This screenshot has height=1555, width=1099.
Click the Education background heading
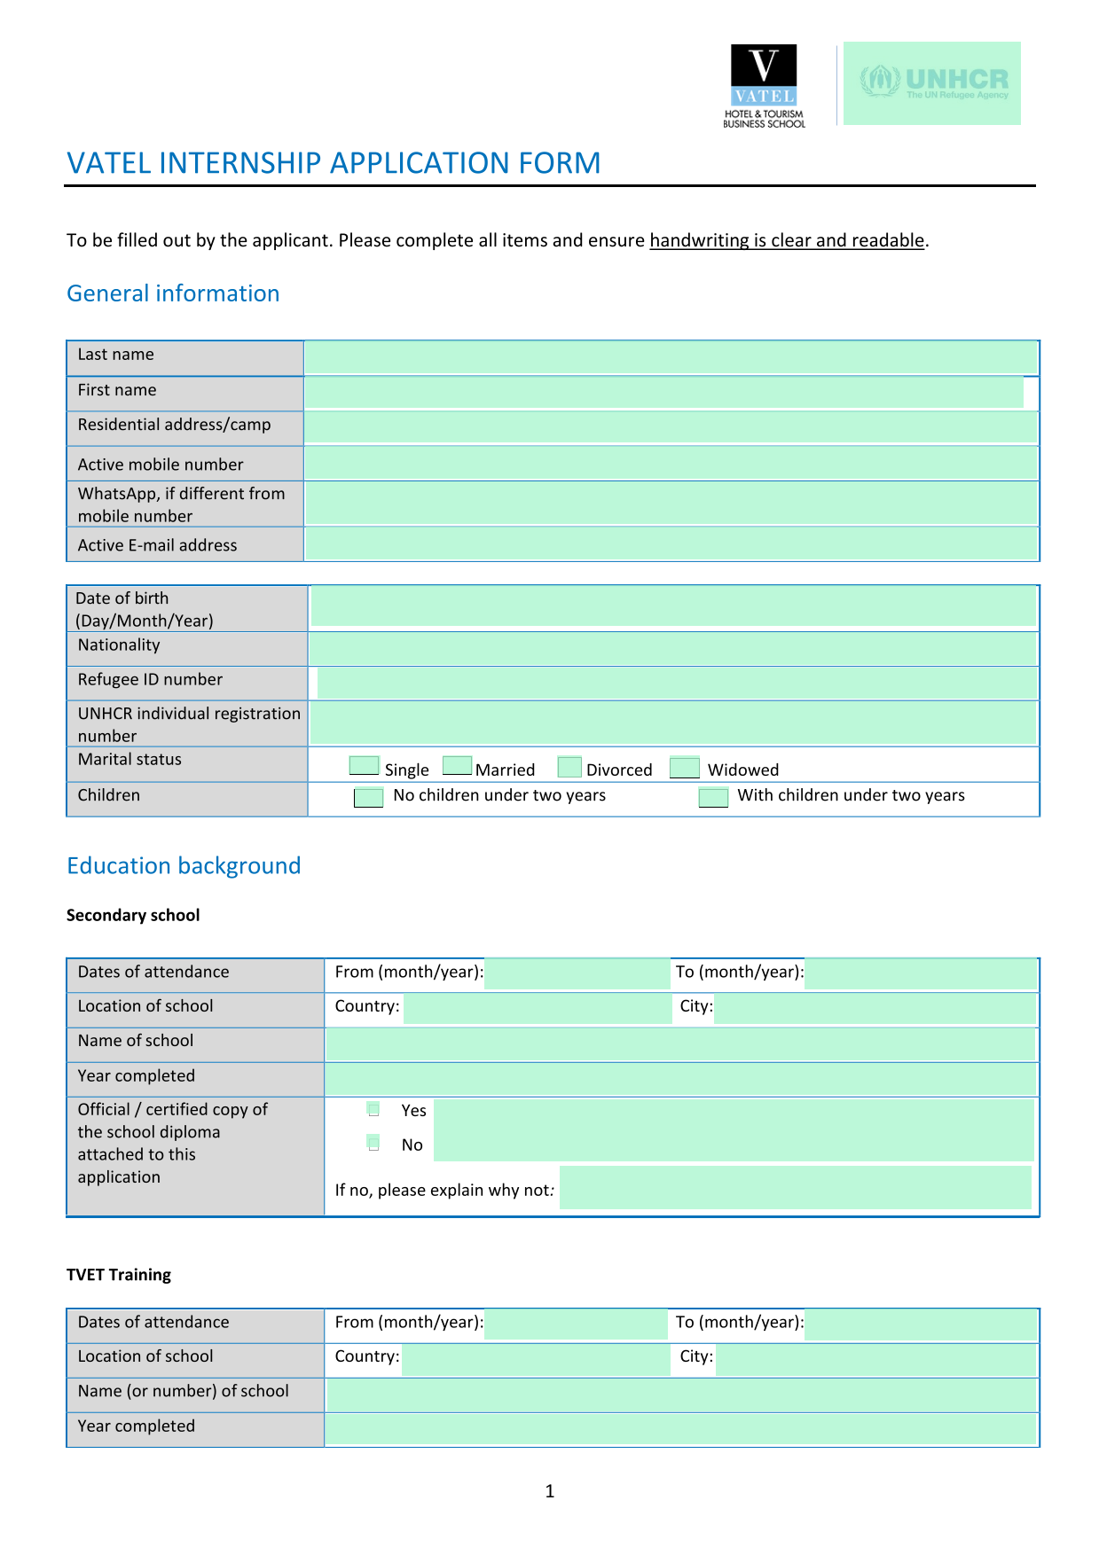(184, 866)
